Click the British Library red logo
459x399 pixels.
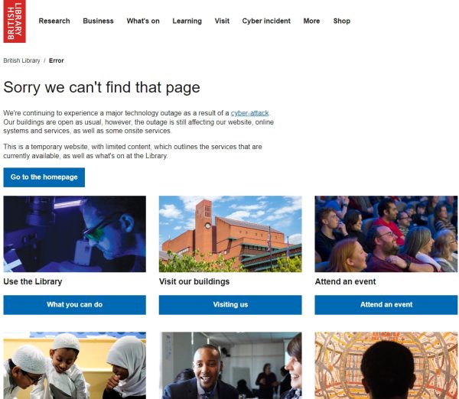[x=15, y=21]
